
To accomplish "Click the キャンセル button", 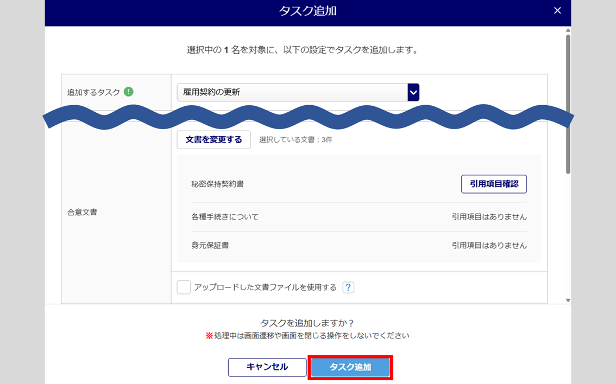I will coord(267,367).
